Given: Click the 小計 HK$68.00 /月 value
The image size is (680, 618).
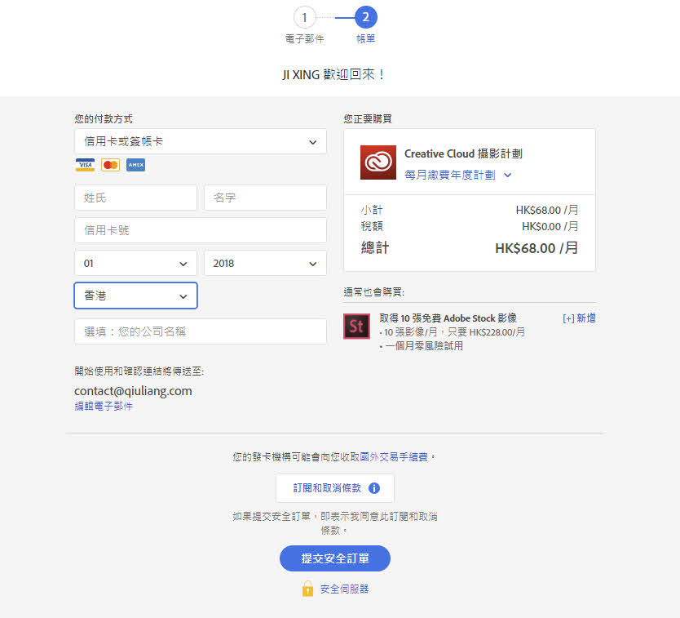Looking at the screenshot, I should pos(547,210).
